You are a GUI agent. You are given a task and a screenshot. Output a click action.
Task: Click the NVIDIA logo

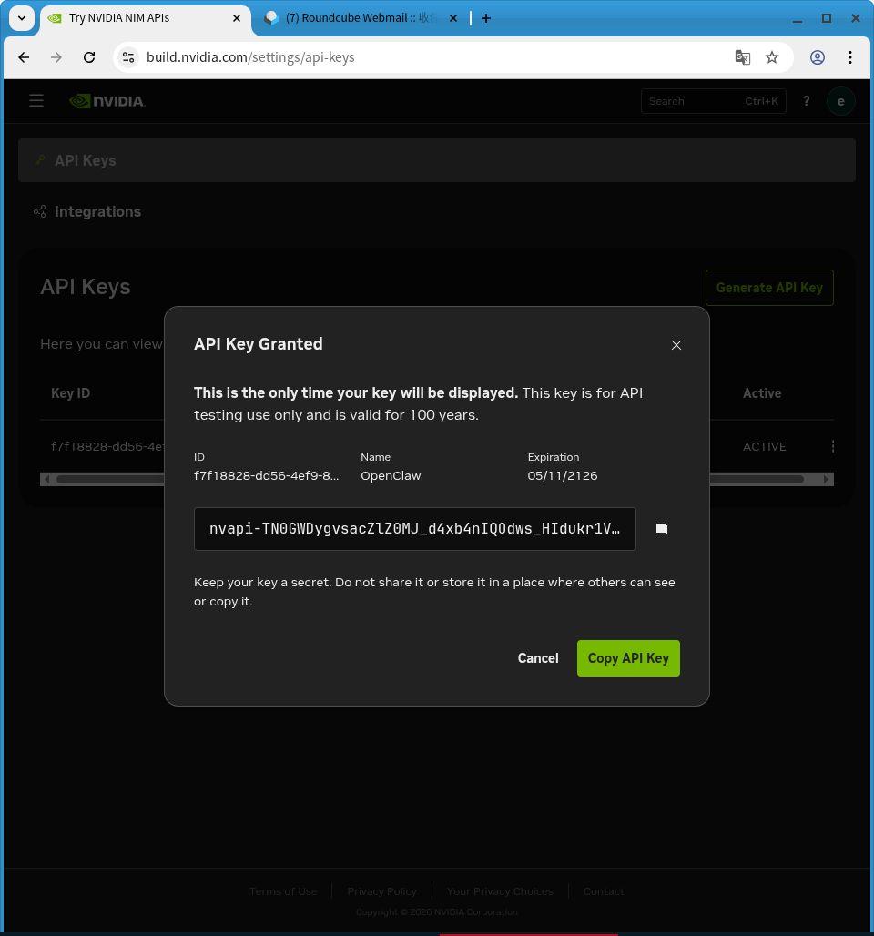click(x=107, y=101)
